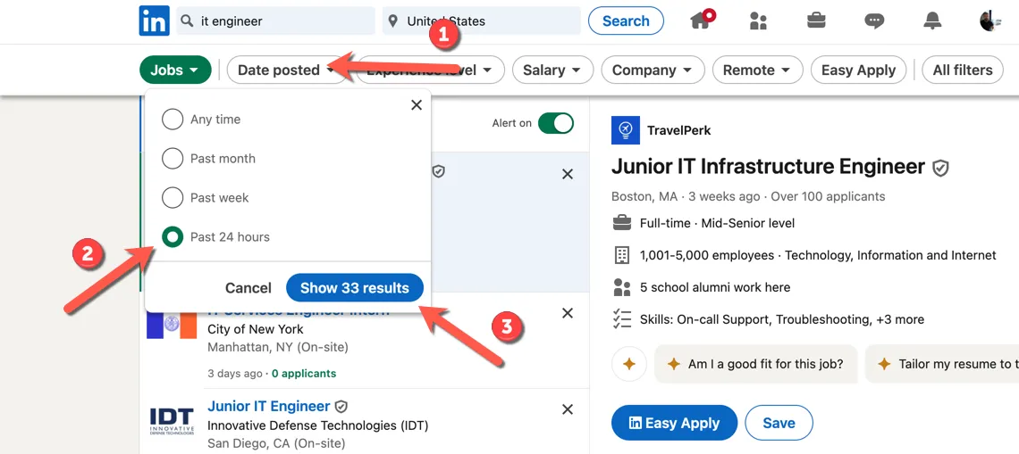1019x454 pixels.
Task: Select the Any time radio option
Action: [173, 120]
